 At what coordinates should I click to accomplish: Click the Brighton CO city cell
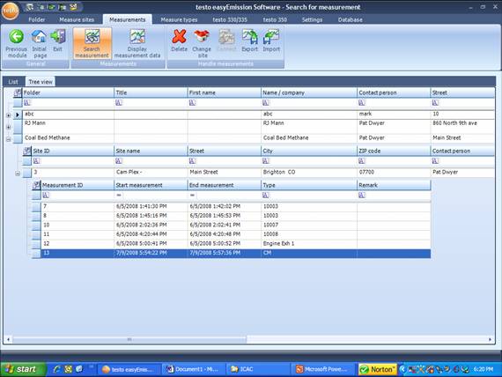(309, 172)
